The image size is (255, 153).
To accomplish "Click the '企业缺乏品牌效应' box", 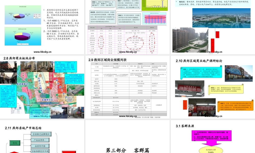I will click(x=41, y=134).
